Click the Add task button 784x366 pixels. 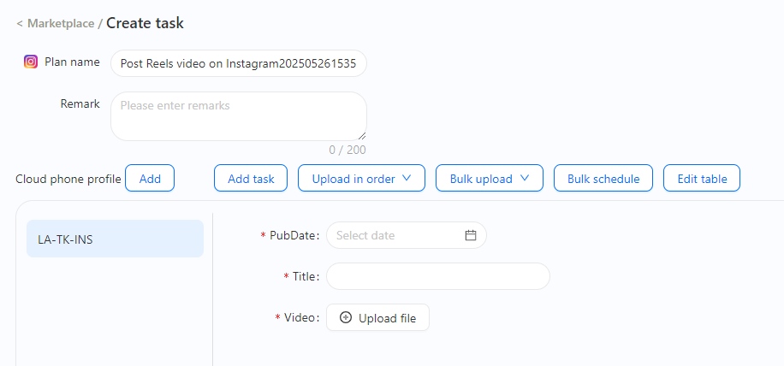pyautogui.click(x=251, y=178)
